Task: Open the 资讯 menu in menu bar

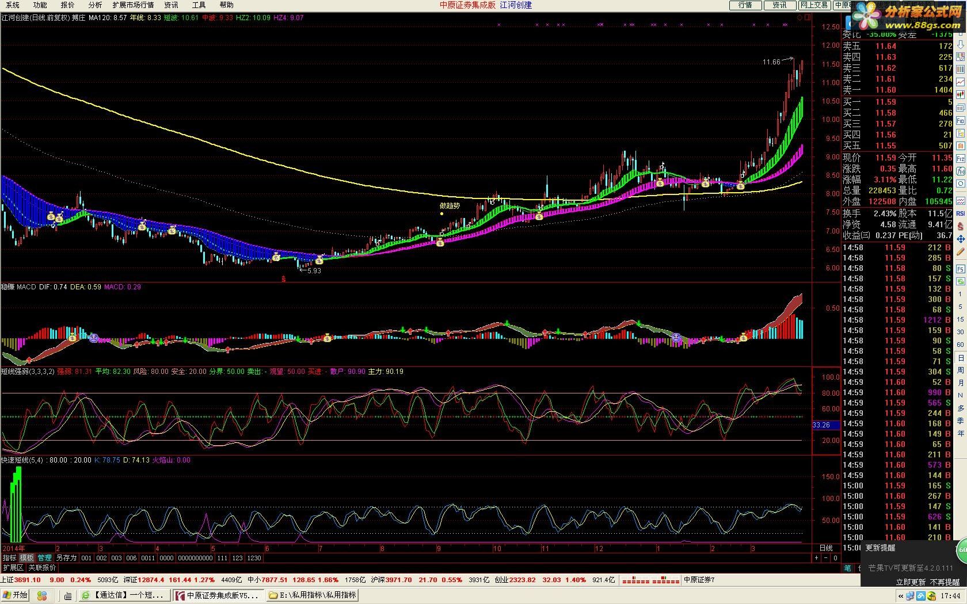Action: tap(171, 5)
